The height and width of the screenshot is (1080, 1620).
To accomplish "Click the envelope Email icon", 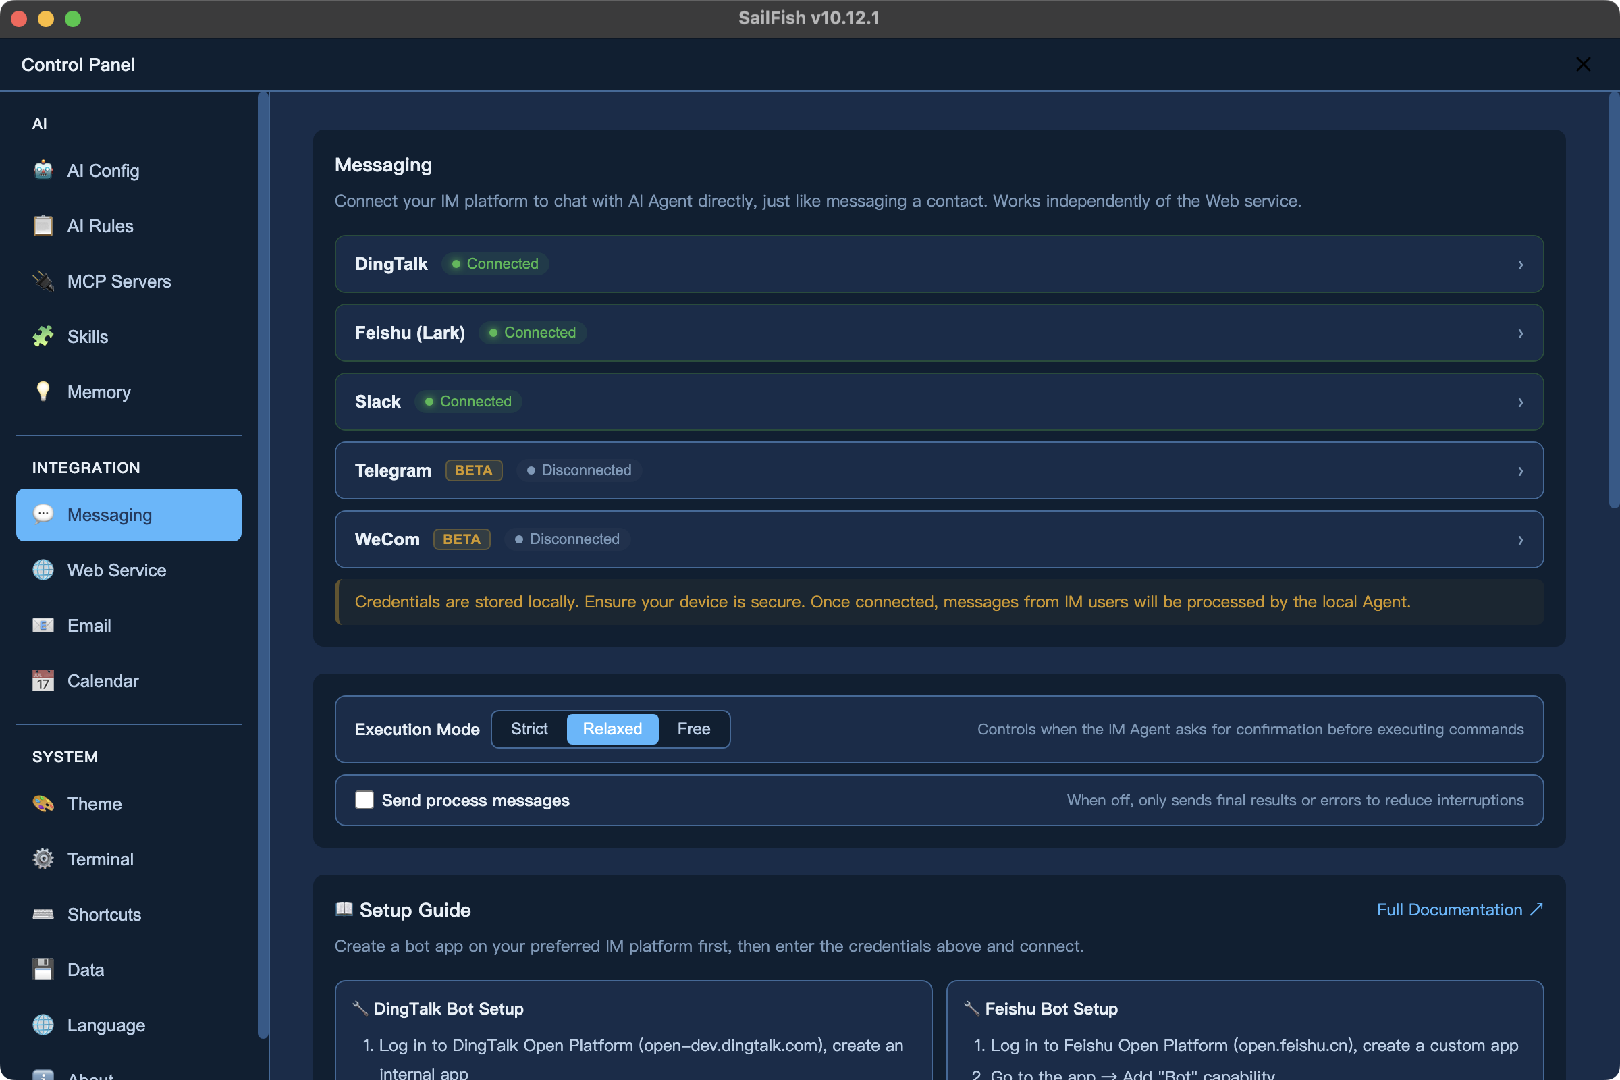I will 43,626.
